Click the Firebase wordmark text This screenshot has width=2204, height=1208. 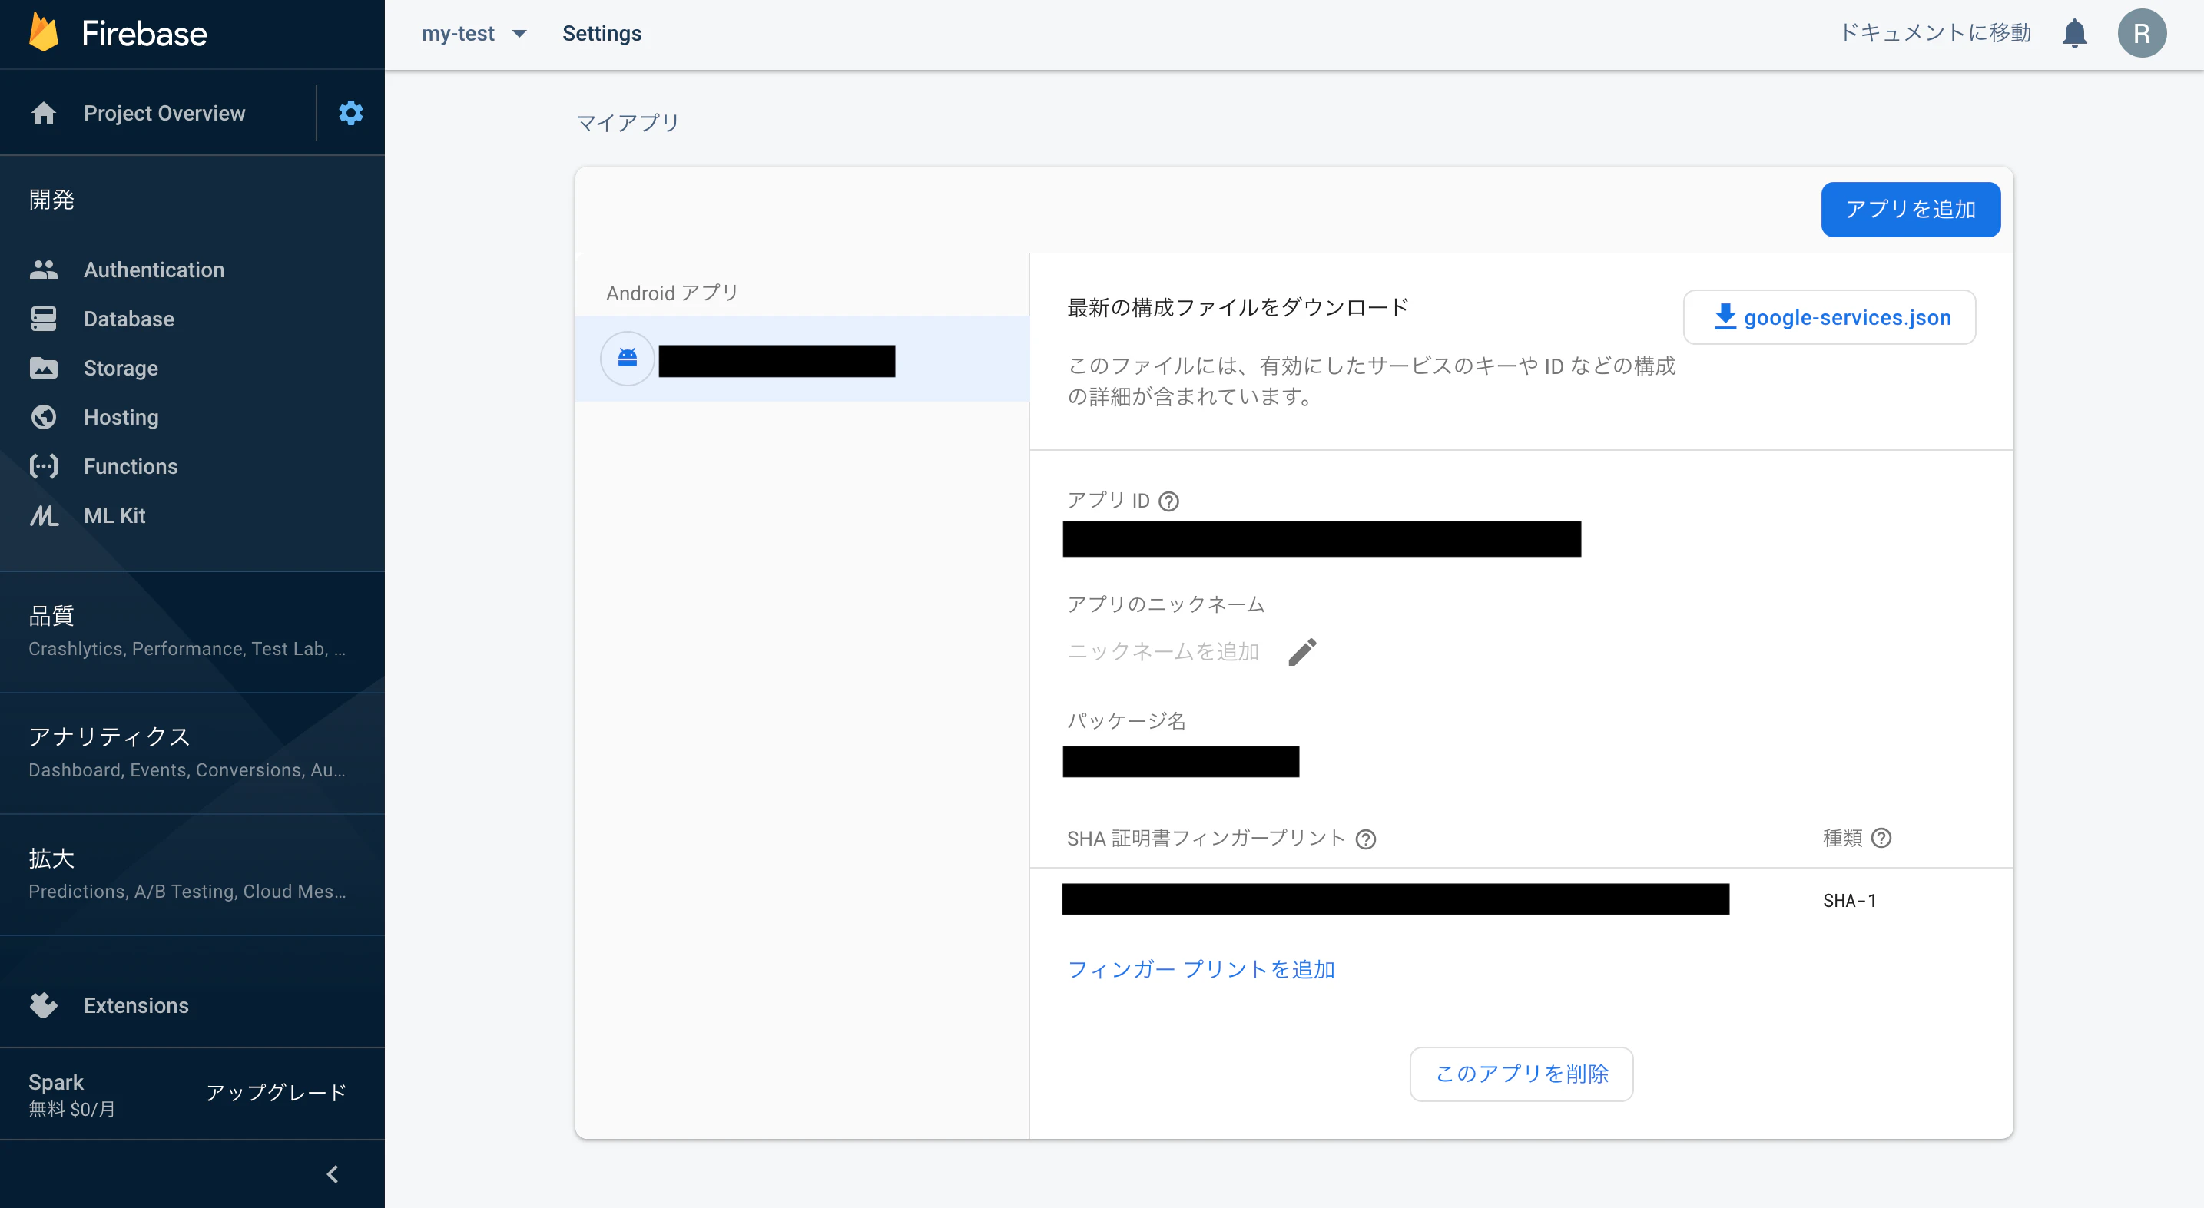pyautogui.click(x=144, y=33)
